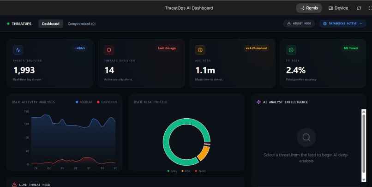Viewport: 372px width, 187px height.
Task: Open the Compromised (0) tab
Action: (x=81, y=24)
